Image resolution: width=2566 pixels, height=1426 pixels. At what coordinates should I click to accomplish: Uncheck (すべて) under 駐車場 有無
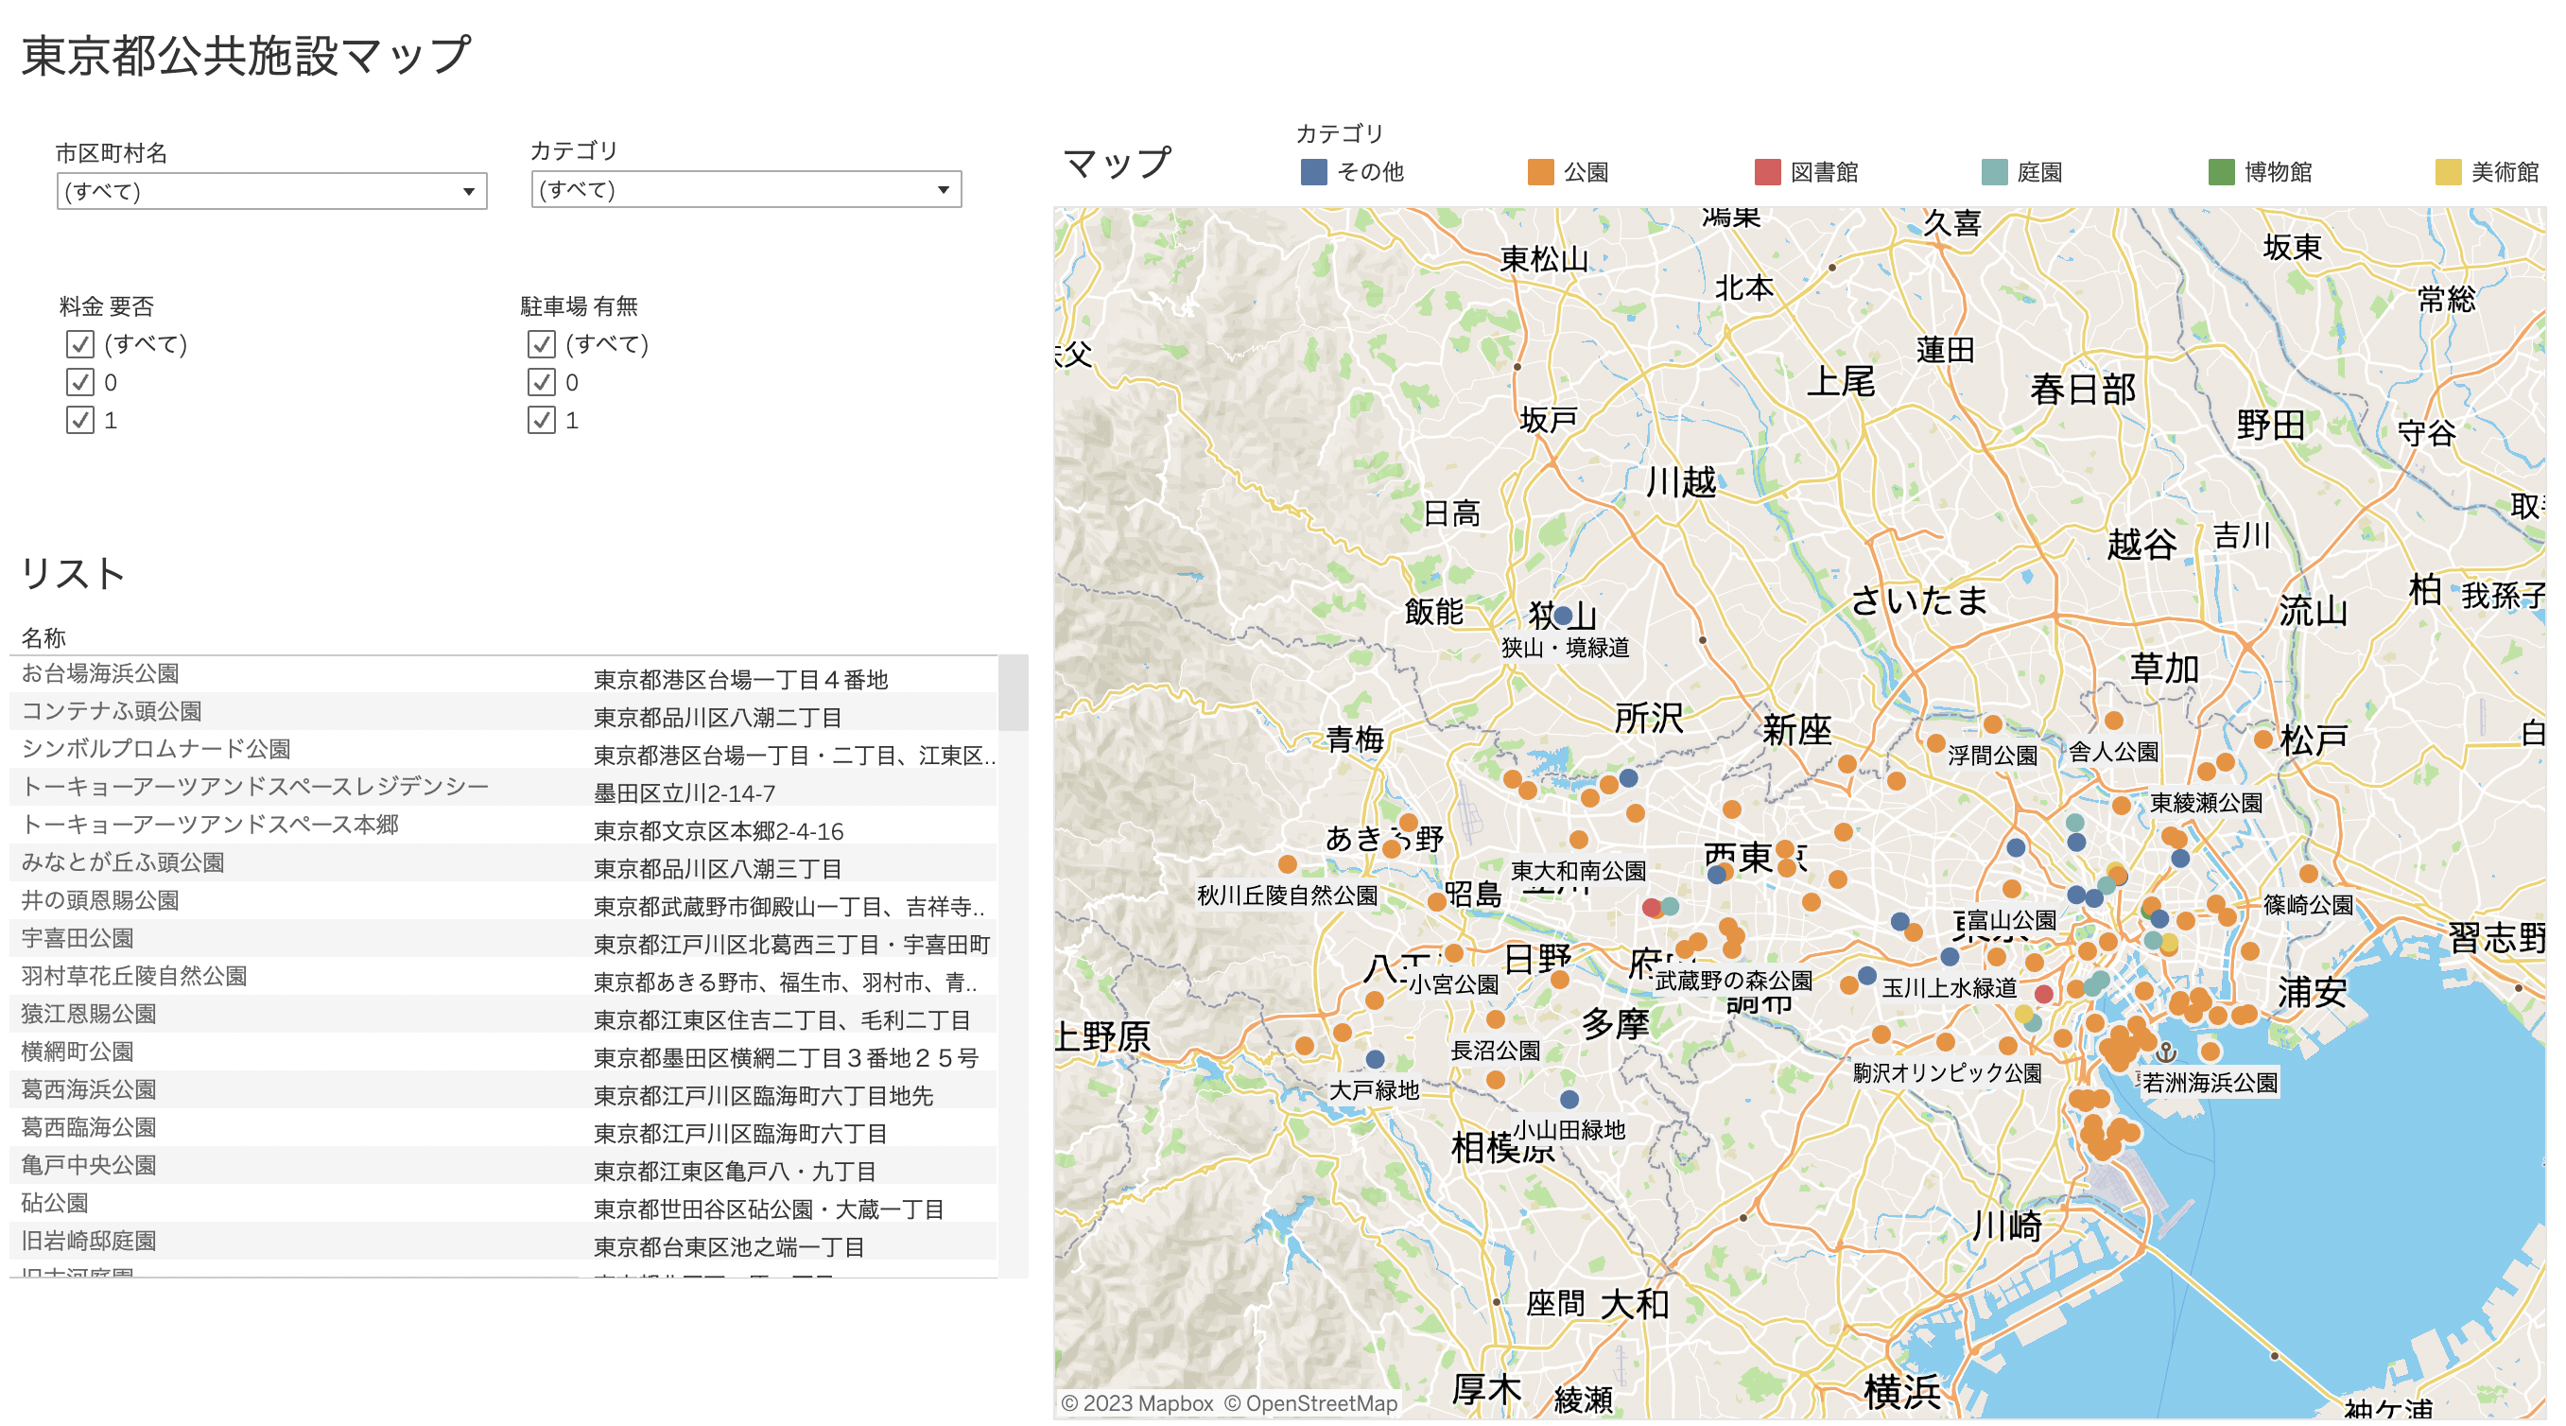pyautogui.click(x=541, y=344)
